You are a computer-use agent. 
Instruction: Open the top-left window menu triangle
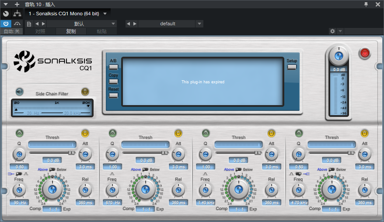point(6,4)
